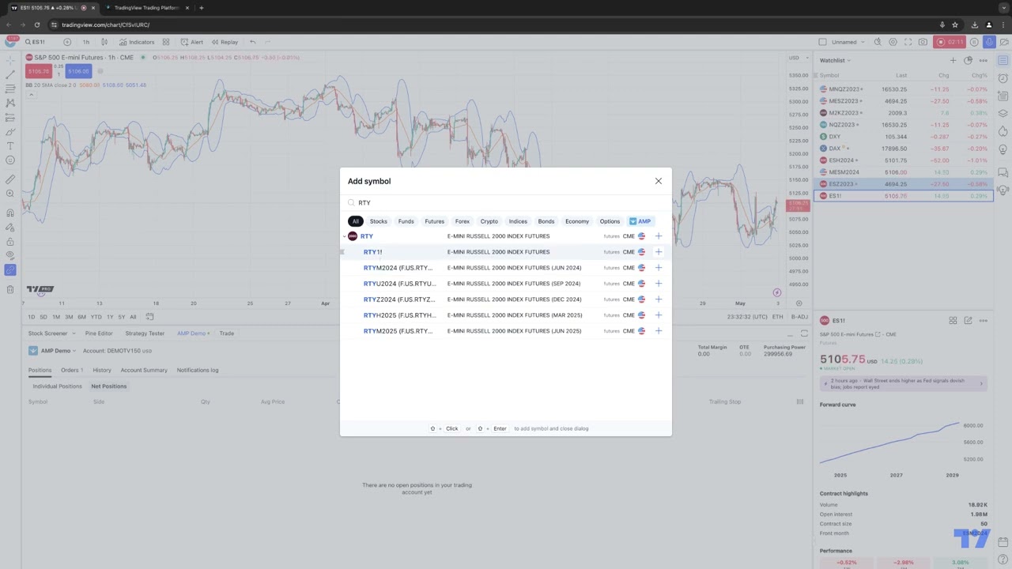Filter results by Forex
Screen dimensions: 1012x569
click(463, 221)
